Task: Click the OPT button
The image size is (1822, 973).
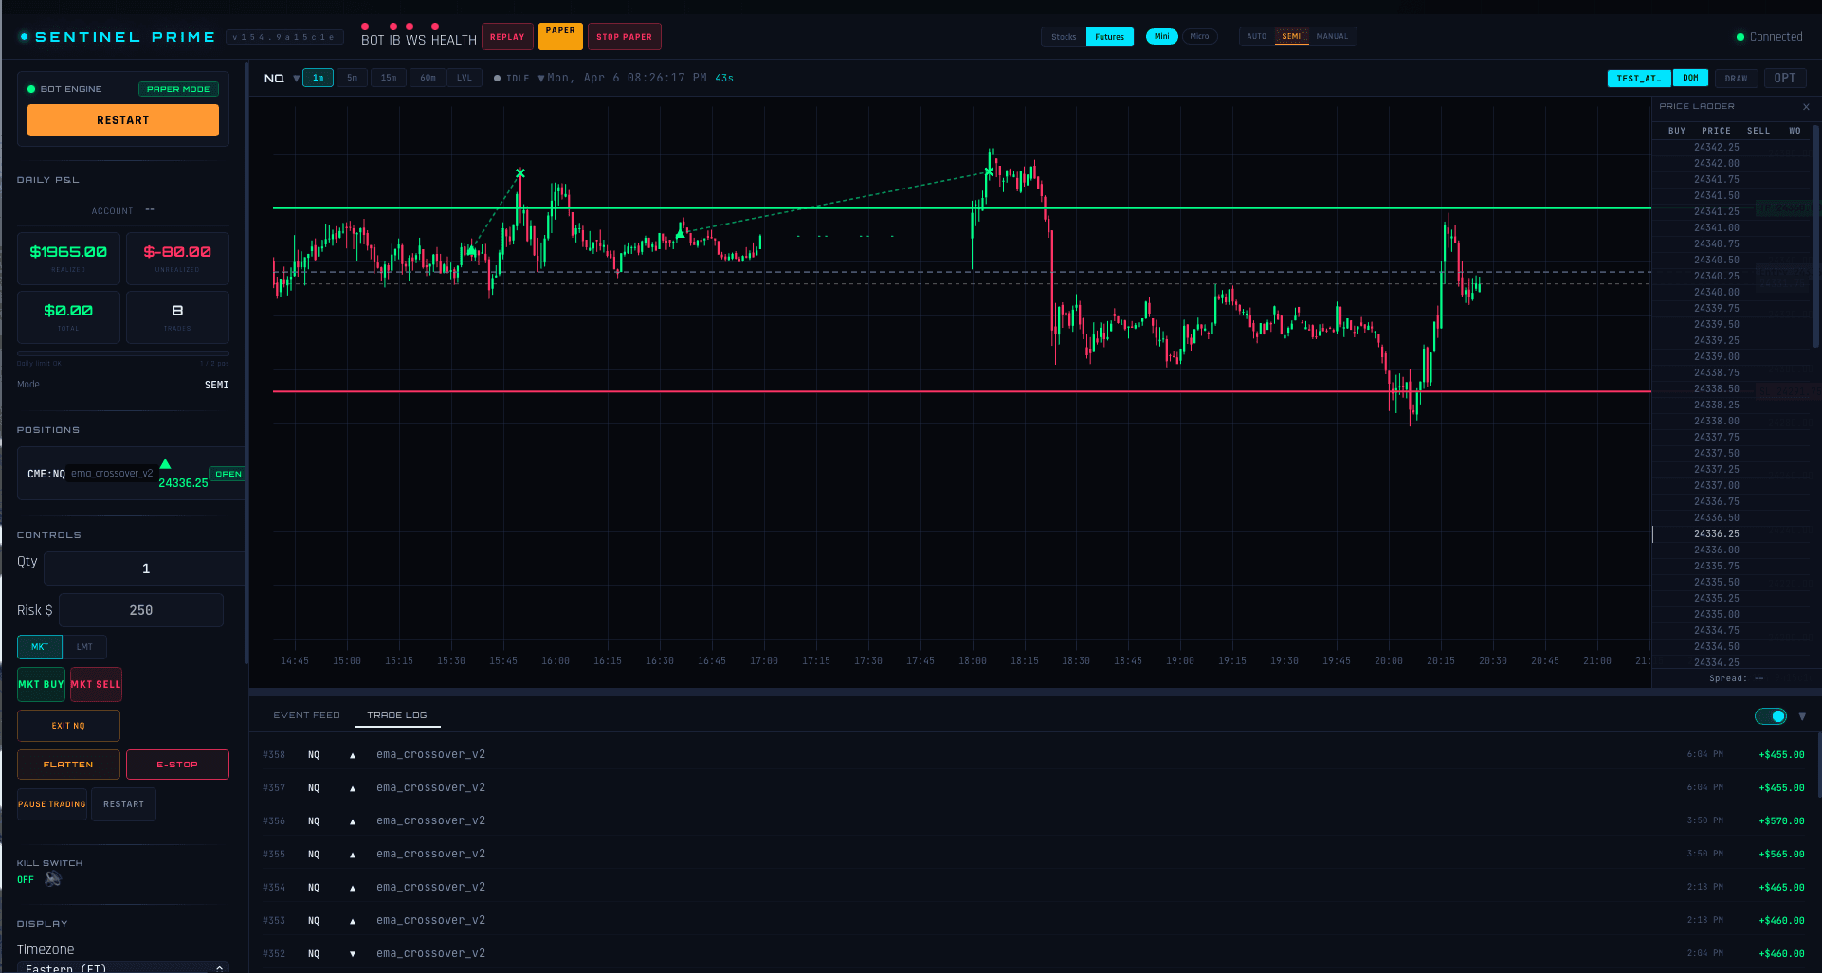Action: [1785, 79]
